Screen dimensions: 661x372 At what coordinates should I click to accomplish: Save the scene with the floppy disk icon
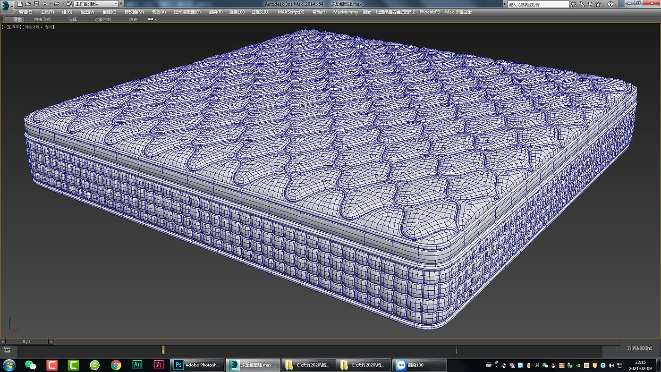[x=36, y=4]
